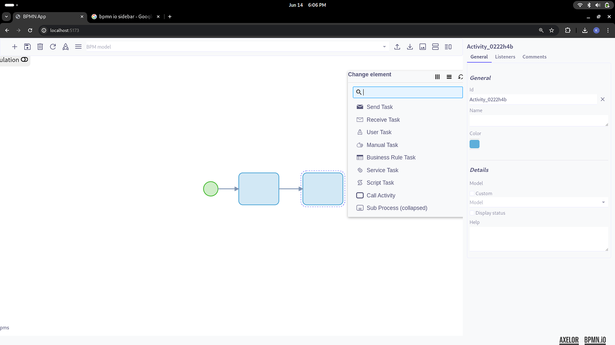The width and height of the screenshot is (615, 345).
Task: Open the browser profile avatar
Action: 597,30
